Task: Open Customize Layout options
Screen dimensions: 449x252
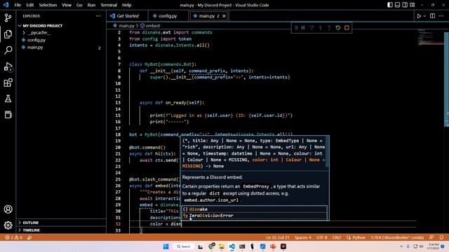Action: click(413, 5)
